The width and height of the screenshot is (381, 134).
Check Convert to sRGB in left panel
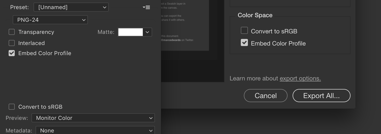point(12,107)
